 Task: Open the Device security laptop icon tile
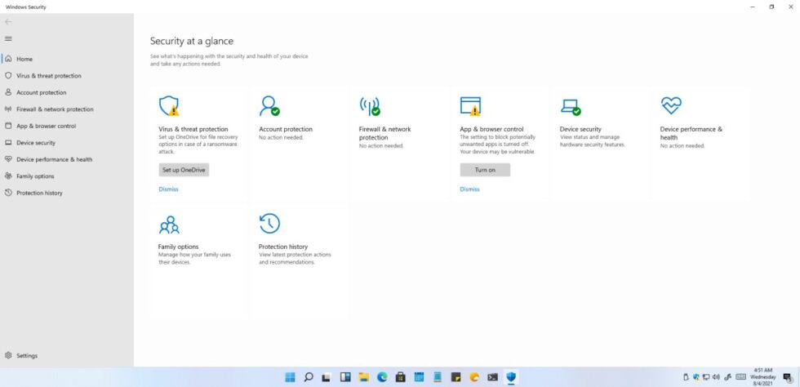click(x=570, y=107)
